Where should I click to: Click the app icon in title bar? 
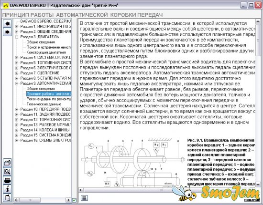[x=6, y=5]
